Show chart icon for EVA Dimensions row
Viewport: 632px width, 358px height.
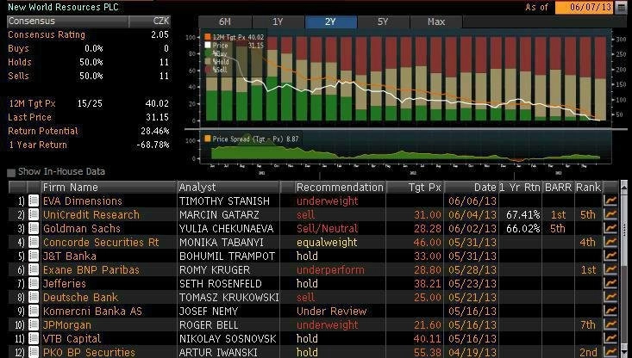(610, 201)
